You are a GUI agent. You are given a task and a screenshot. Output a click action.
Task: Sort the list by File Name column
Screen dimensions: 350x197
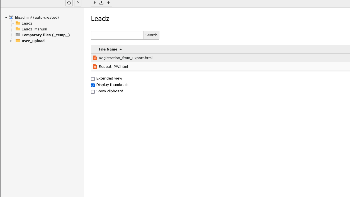108,49
